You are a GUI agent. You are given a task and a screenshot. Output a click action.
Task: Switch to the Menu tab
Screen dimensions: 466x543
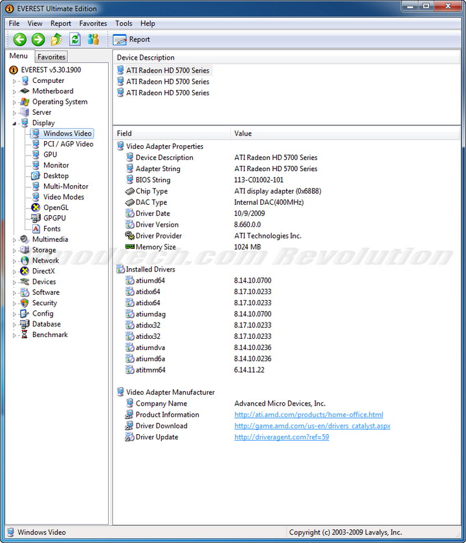[x=19, y=56]
